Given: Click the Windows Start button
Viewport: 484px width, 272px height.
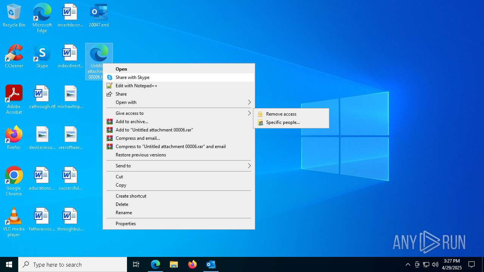Looking at the screenshot, I should click(x=9, y=264).
